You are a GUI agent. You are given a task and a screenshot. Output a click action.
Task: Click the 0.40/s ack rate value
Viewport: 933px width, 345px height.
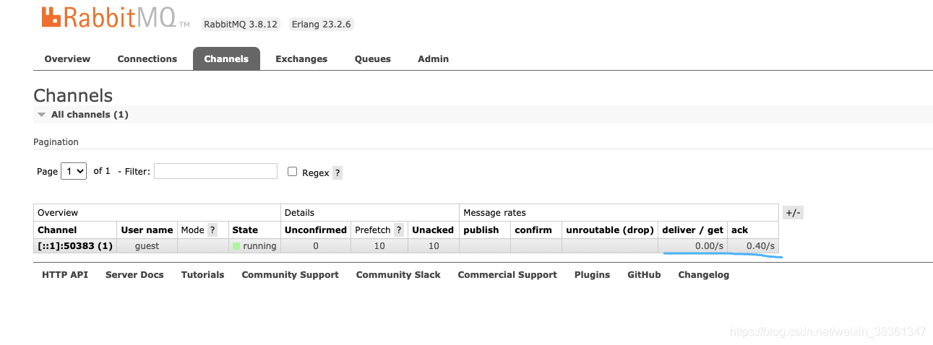pos(760,246)
